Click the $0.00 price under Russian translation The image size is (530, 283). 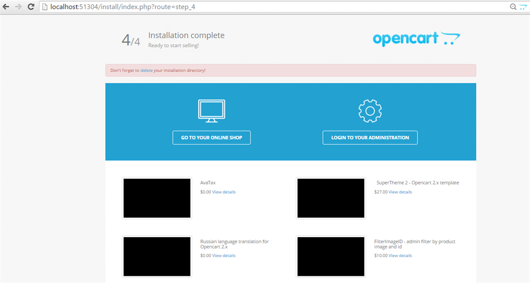click(x=205, y=256)
